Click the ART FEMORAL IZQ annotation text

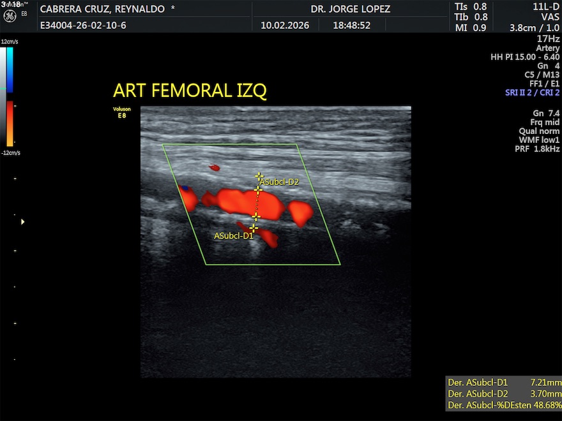[x=190, y=91]
